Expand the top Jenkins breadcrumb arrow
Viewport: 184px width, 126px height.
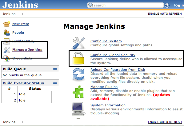[x=23, y=14]
